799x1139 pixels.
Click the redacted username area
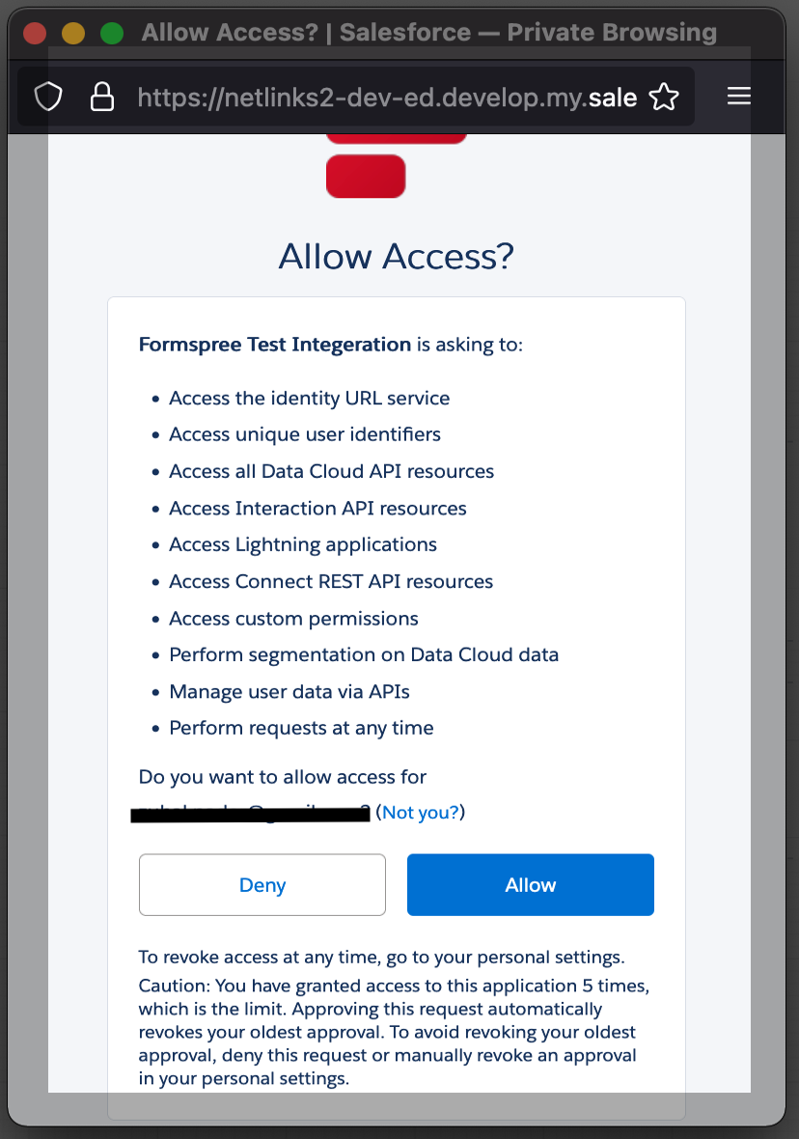click(249, 814)
